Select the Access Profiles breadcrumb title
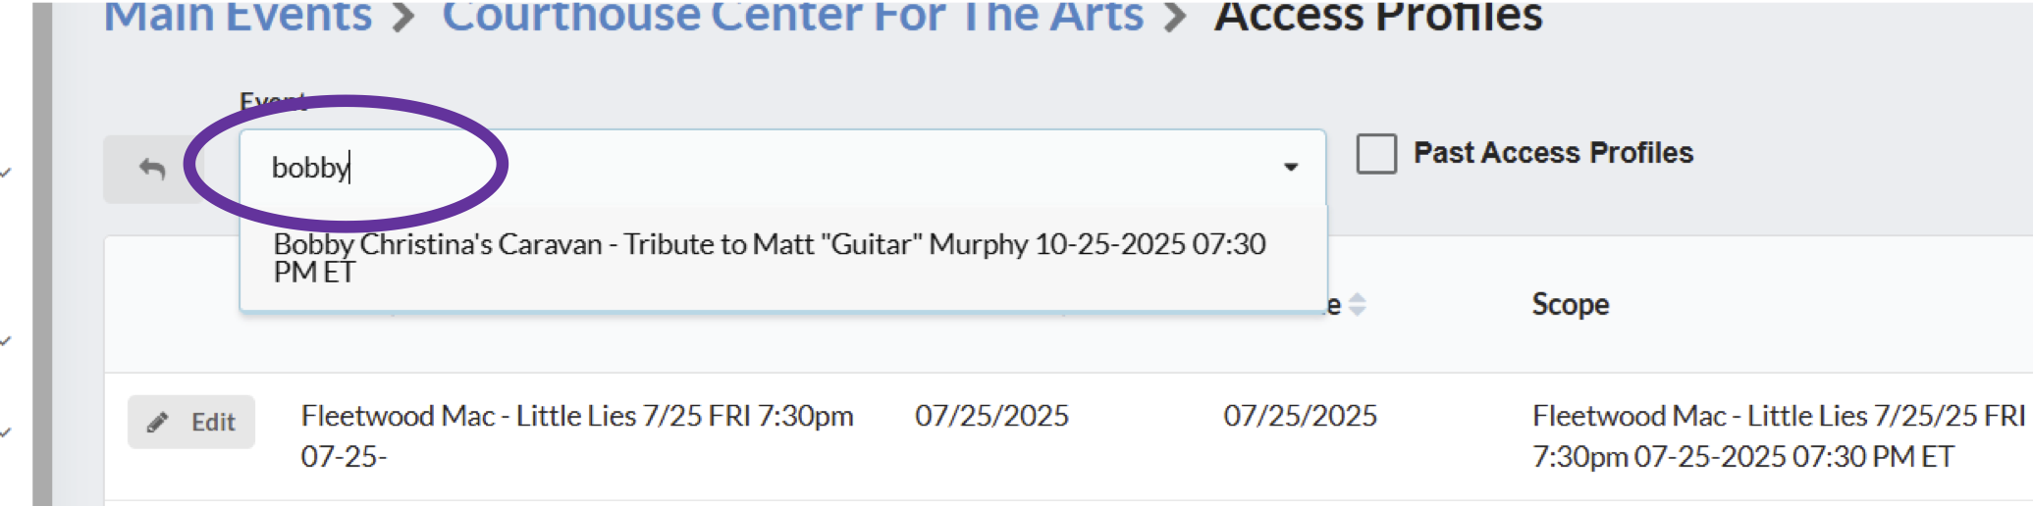 (1378, 17)
